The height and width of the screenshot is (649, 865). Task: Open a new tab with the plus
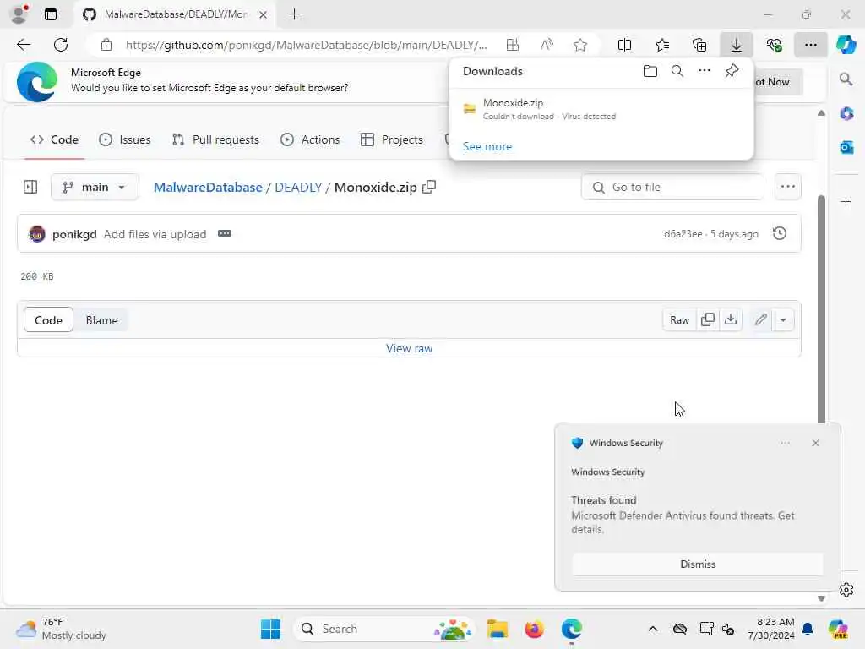[x=295, y=14]
